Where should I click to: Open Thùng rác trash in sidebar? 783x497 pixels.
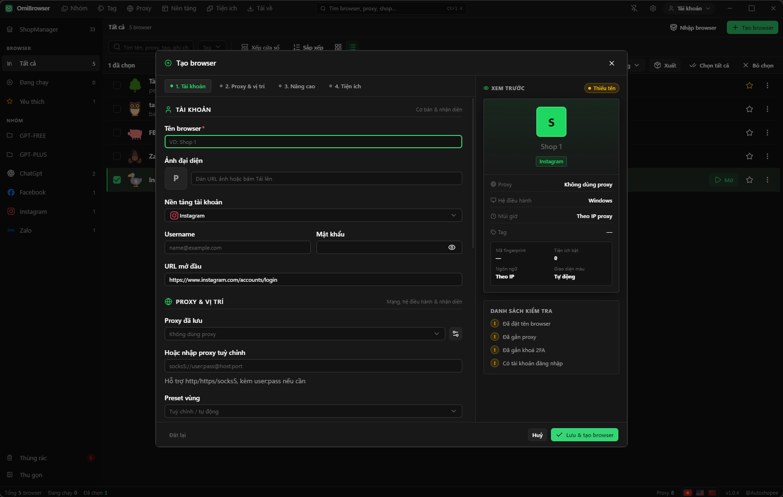pos(33,458)
